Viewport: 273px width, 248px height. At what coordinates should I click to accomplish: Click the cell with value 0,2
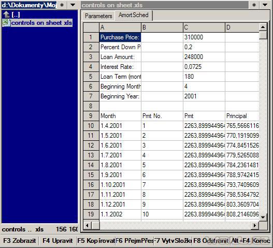point(204,47)
